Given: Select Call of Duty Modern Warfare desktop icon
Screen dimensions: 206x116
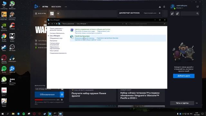Looking at the screenshot, I should [12, 81].
